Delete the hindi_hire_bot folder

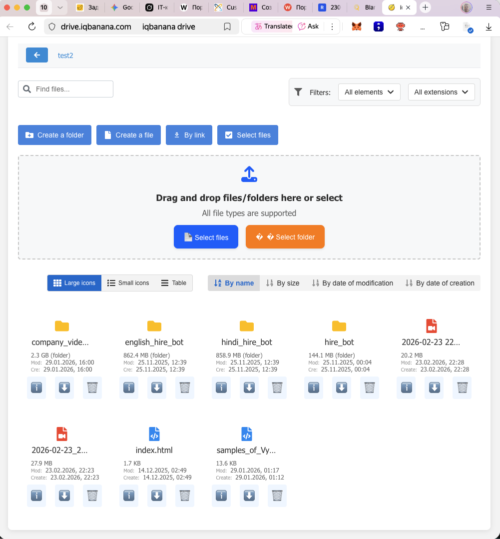[x=277, y=388]
